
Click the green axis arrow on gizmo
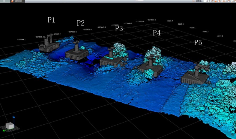(x=3, y=130)
